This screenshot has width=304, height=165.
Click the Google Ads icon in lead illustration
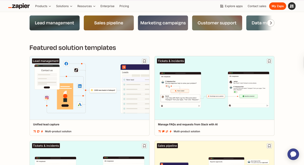(80, 104)
